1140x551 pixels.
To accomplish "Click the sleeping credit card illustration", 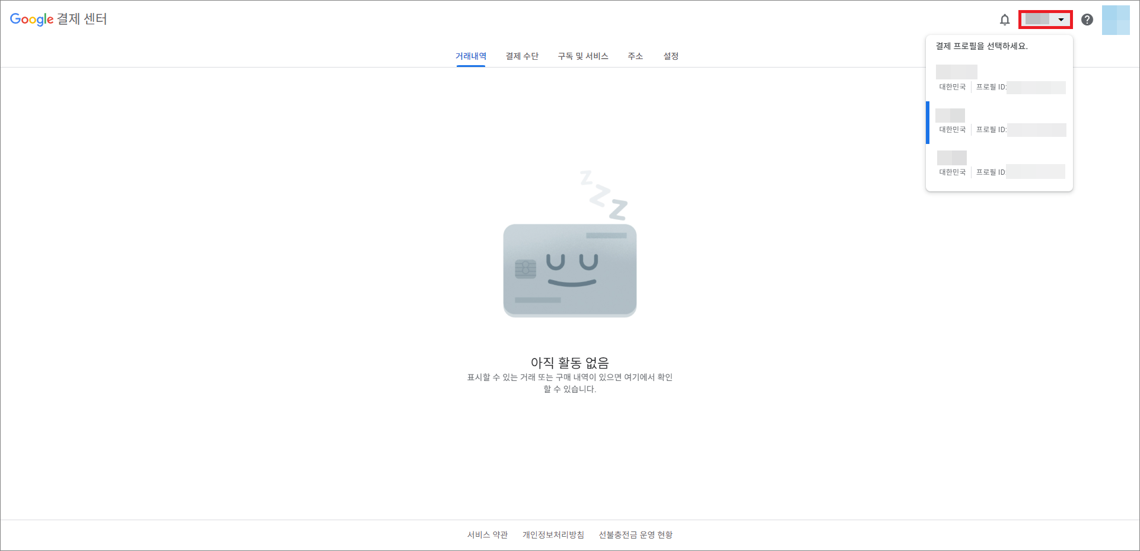I will coord(570,244).
